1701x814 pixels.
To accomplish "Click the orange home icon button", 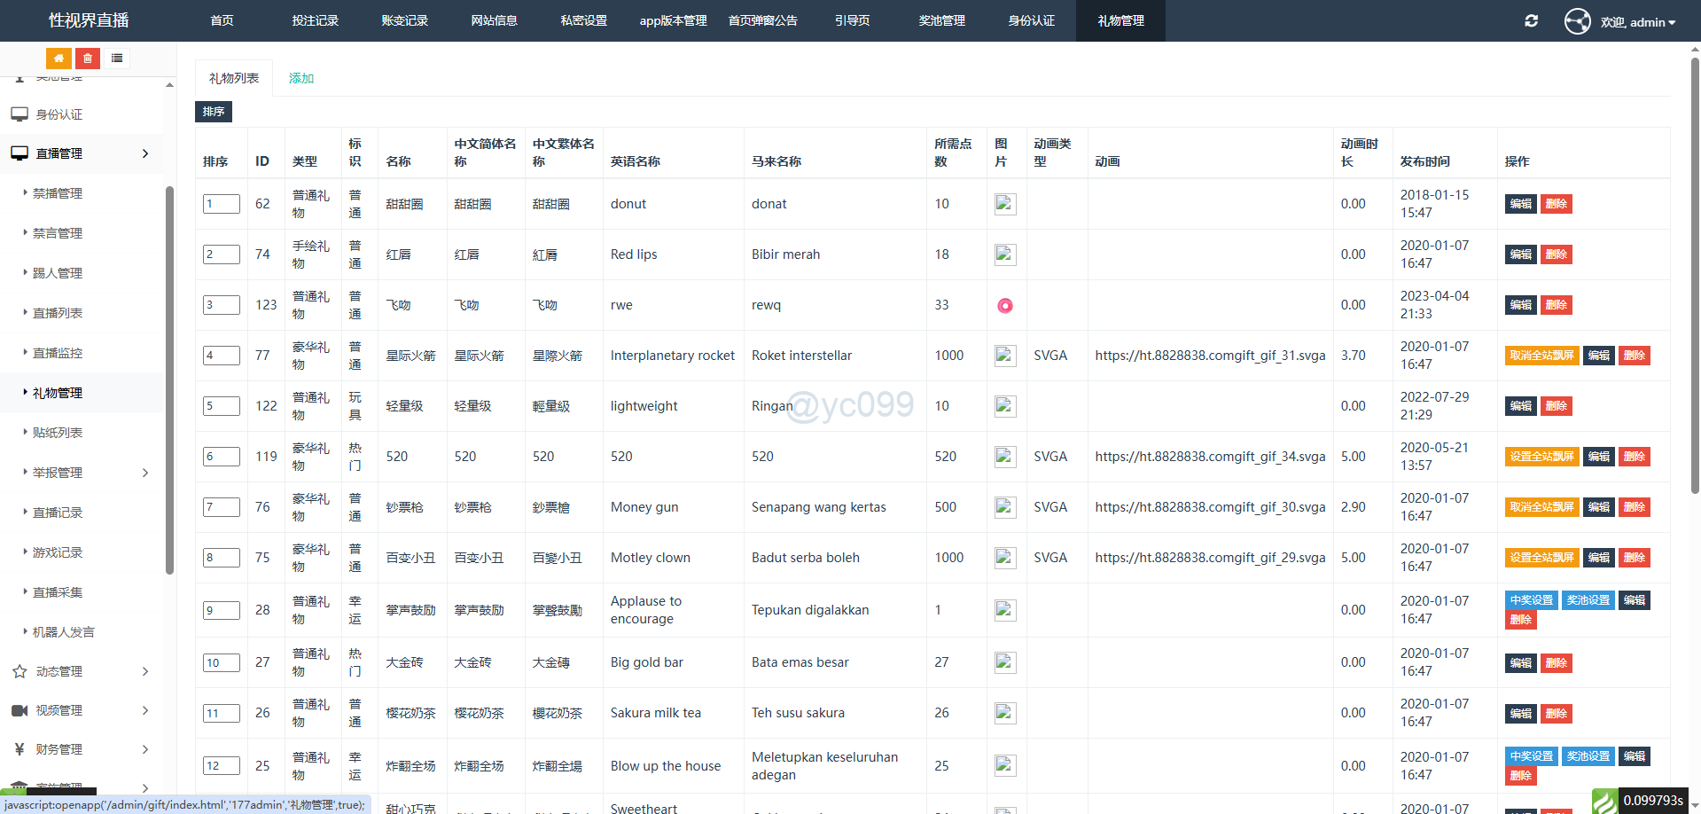I will coord(59,59).
